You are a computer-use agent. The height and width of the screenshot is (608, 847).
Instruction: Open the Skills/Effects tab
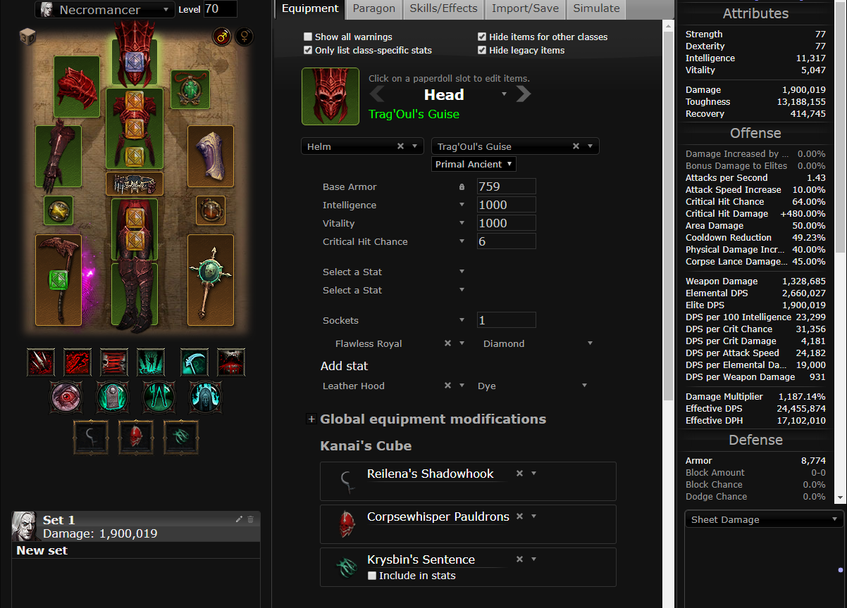pyautogui.click(x=443, y=9)
